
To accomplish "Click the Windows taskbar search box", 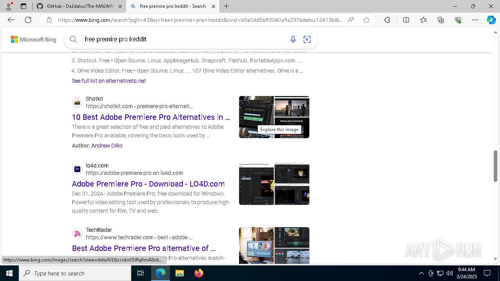I will pos(75,273).
